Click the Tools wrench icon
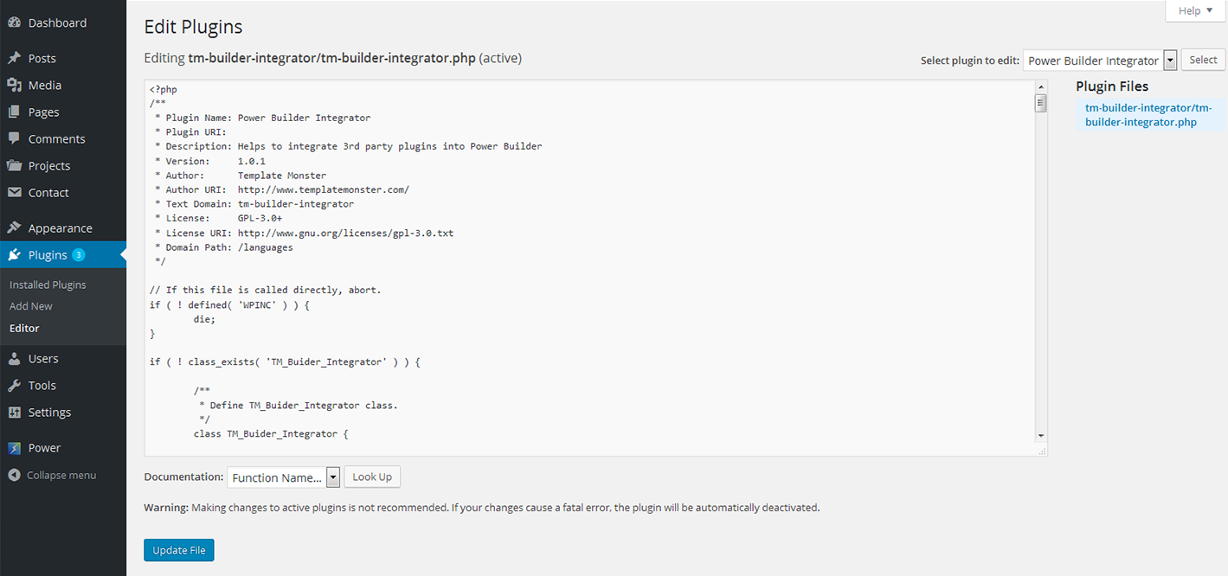This screenshot has height=576, width=1228. tap(14, 386)
